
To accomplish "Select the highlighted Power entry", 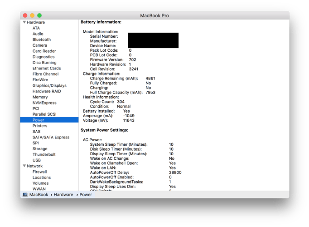I will click(49, 120).
